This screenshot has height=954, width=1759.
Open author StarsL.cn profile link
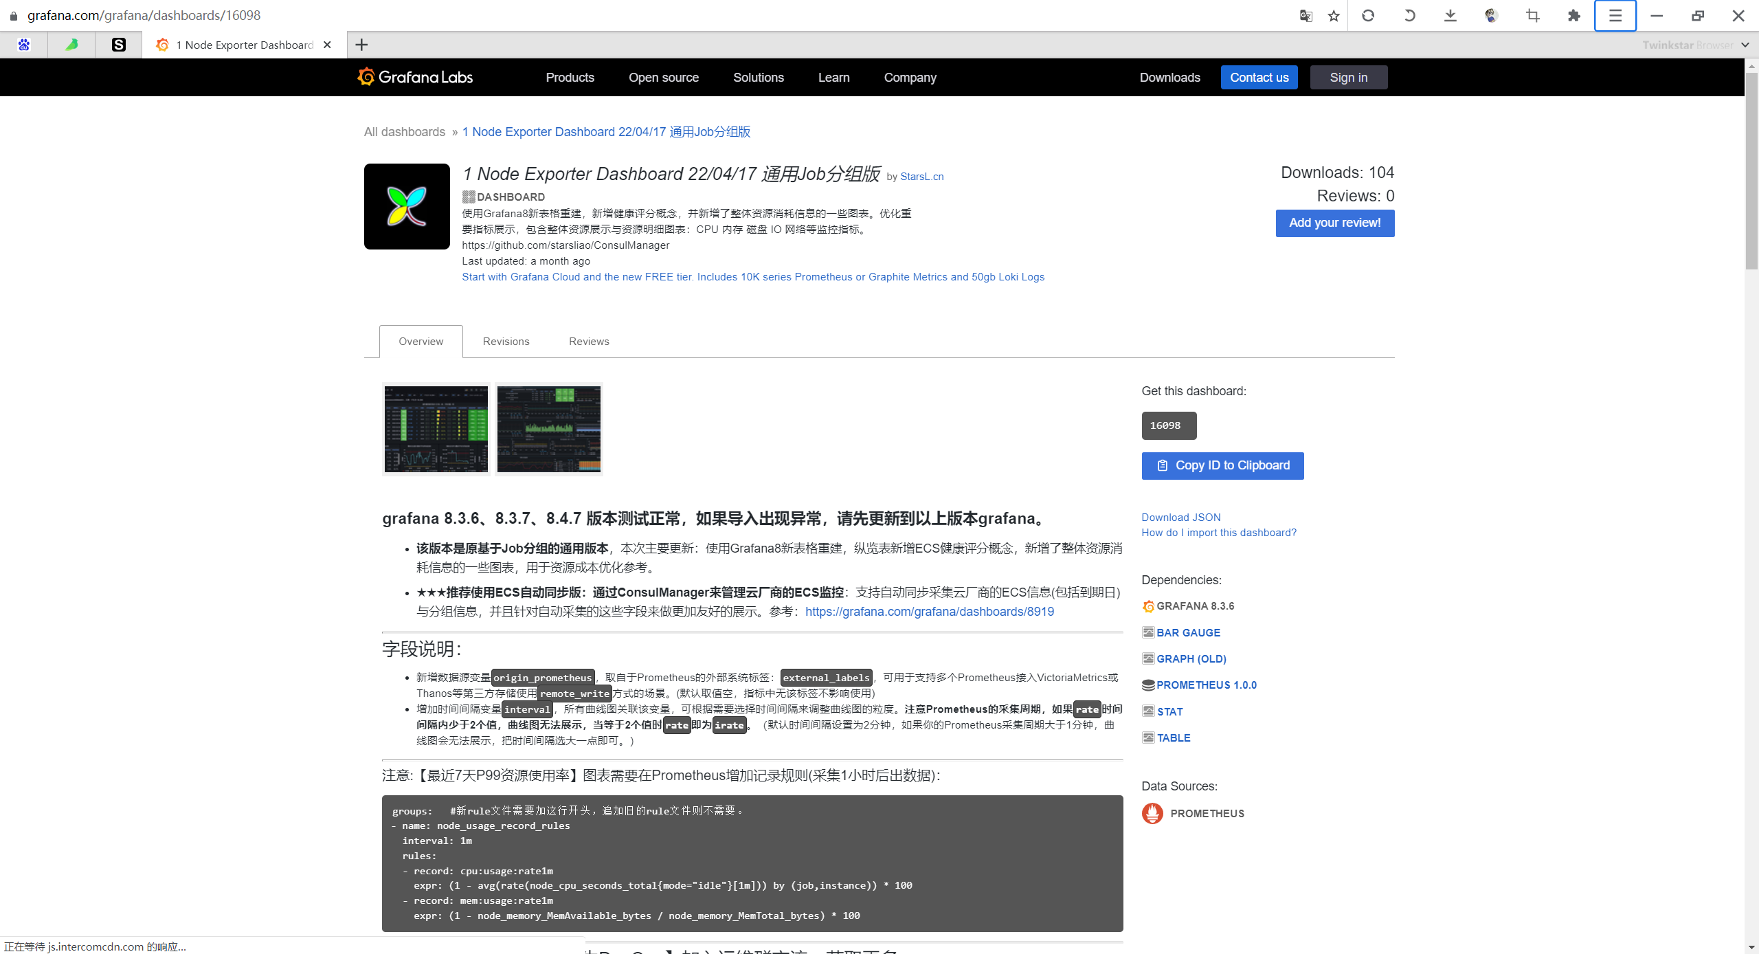pos(922,177)
